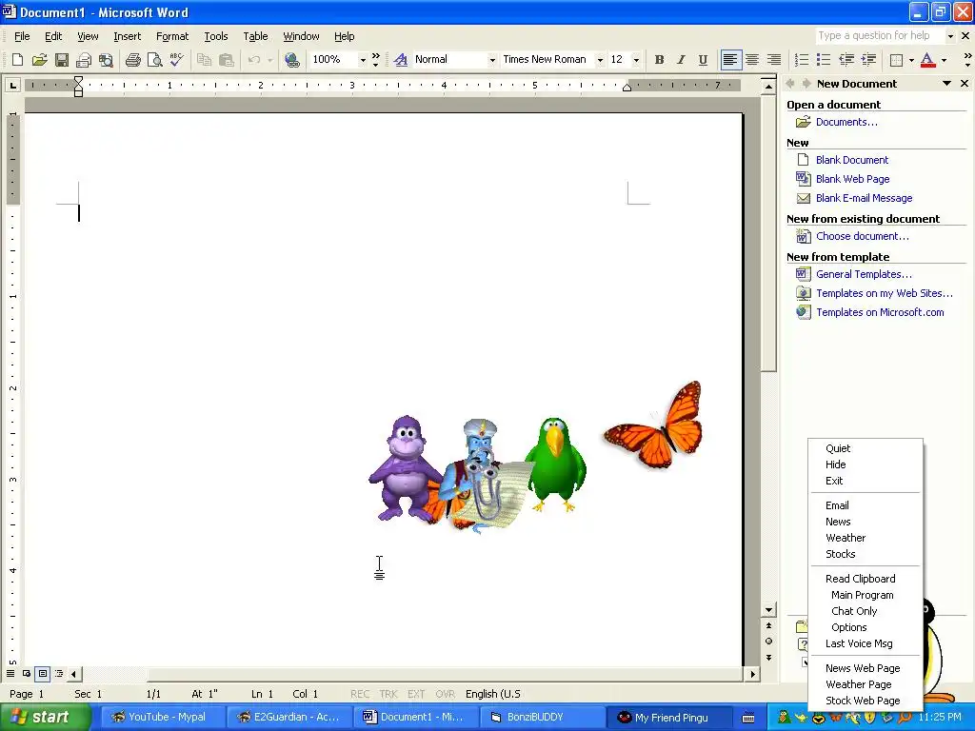Screen dimensions: 975x731
Task: Click the E-mail toolbar icon
Action: (84, 60)
